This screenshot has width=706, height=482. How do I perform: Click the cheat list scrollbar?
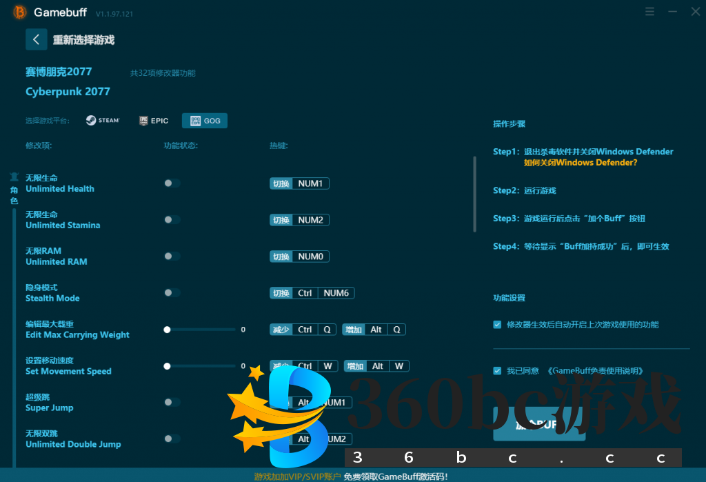point(474,194)
